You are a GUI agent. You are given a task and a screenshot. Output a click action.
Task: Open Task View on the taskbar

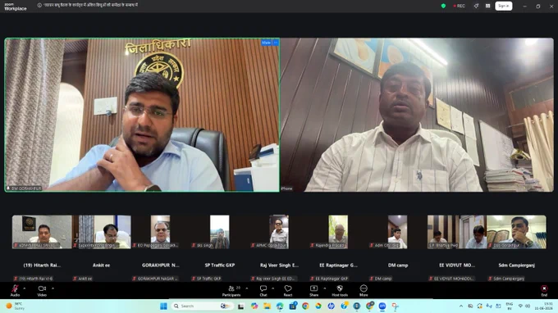[x=241, y=306]
